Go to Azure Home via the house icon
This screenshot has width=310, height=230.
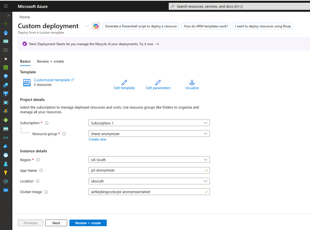[x=6, y=33]
